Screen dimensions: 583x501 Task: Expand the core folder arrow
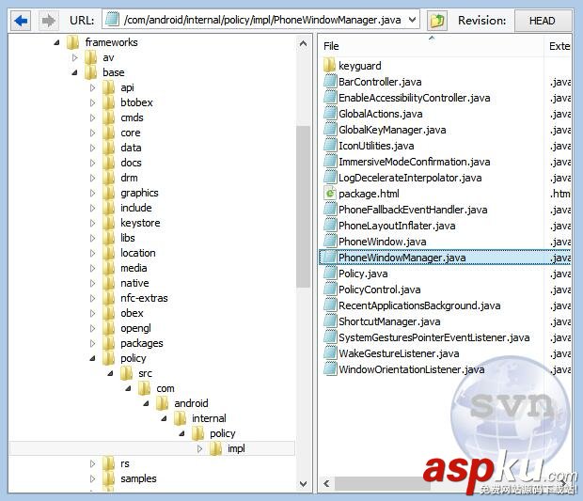coord(92,133)
